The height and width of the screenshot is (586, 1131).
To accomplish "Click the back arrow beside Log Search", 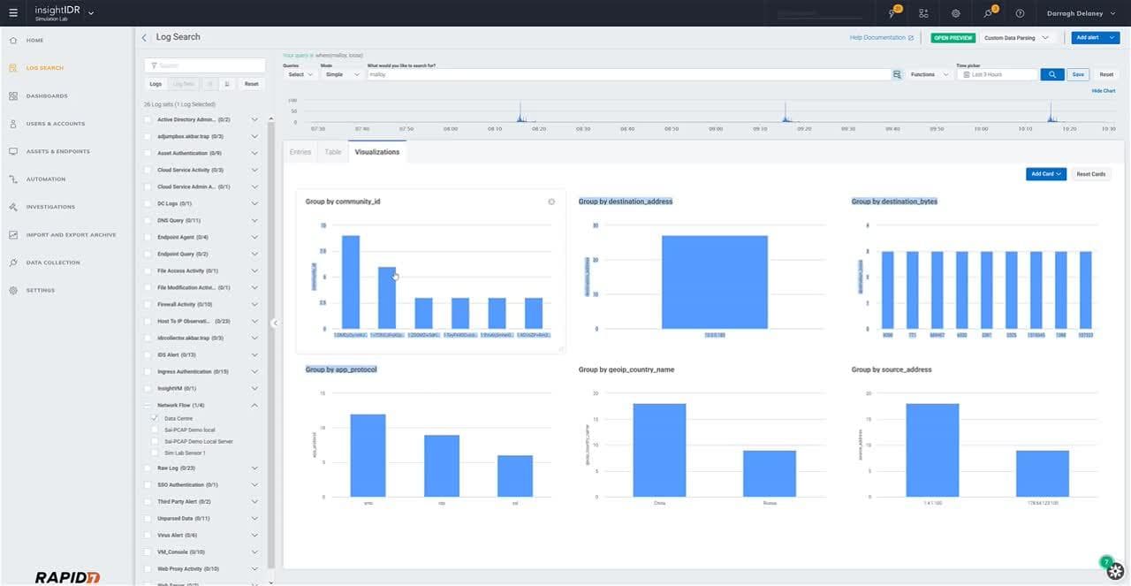I will click(x=144, y=38).
